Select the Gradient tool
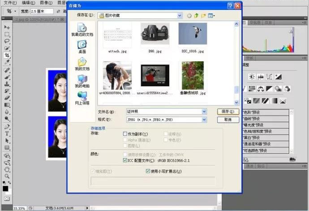This screenshot has height=211, width=309. tap(7, 105)
